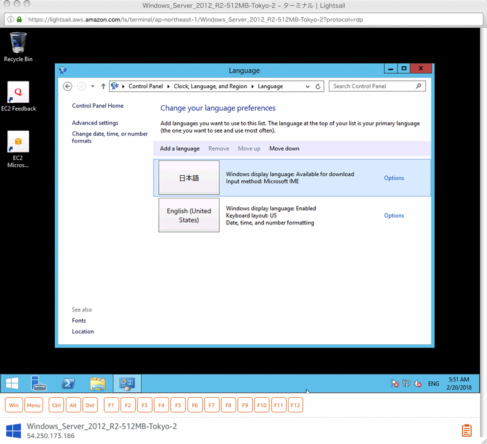Click the Ctrl key button
This screenshot has width=487, height=444.
(x=56, y=405)
